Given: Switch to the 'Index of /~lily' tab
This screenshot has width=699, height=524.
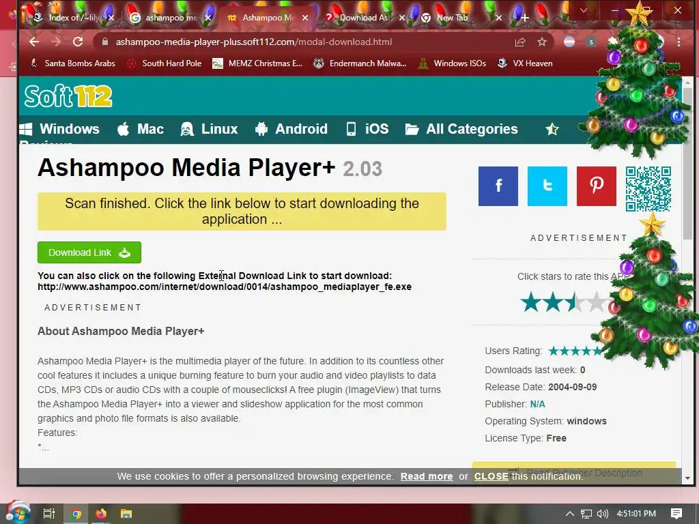Looking at the screenshot, I should pyautogui.click(x=74, y=18).
